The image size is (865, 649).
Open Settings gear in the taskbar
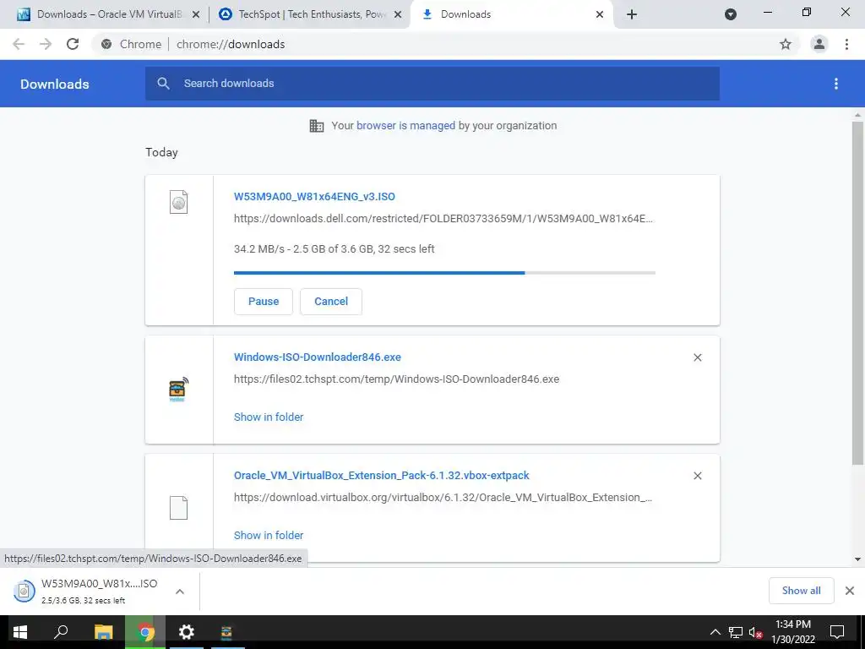pyautogui.click(x=187, y=632)
